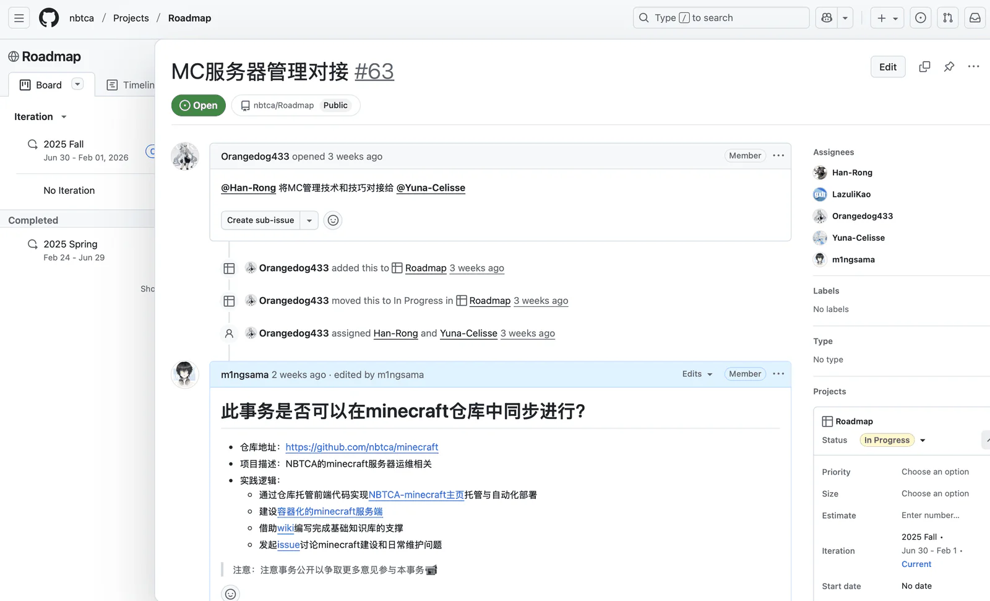Open Orangedog433 comment options ellipsis
Screen dimensions: 990x601
pos(778,156)
